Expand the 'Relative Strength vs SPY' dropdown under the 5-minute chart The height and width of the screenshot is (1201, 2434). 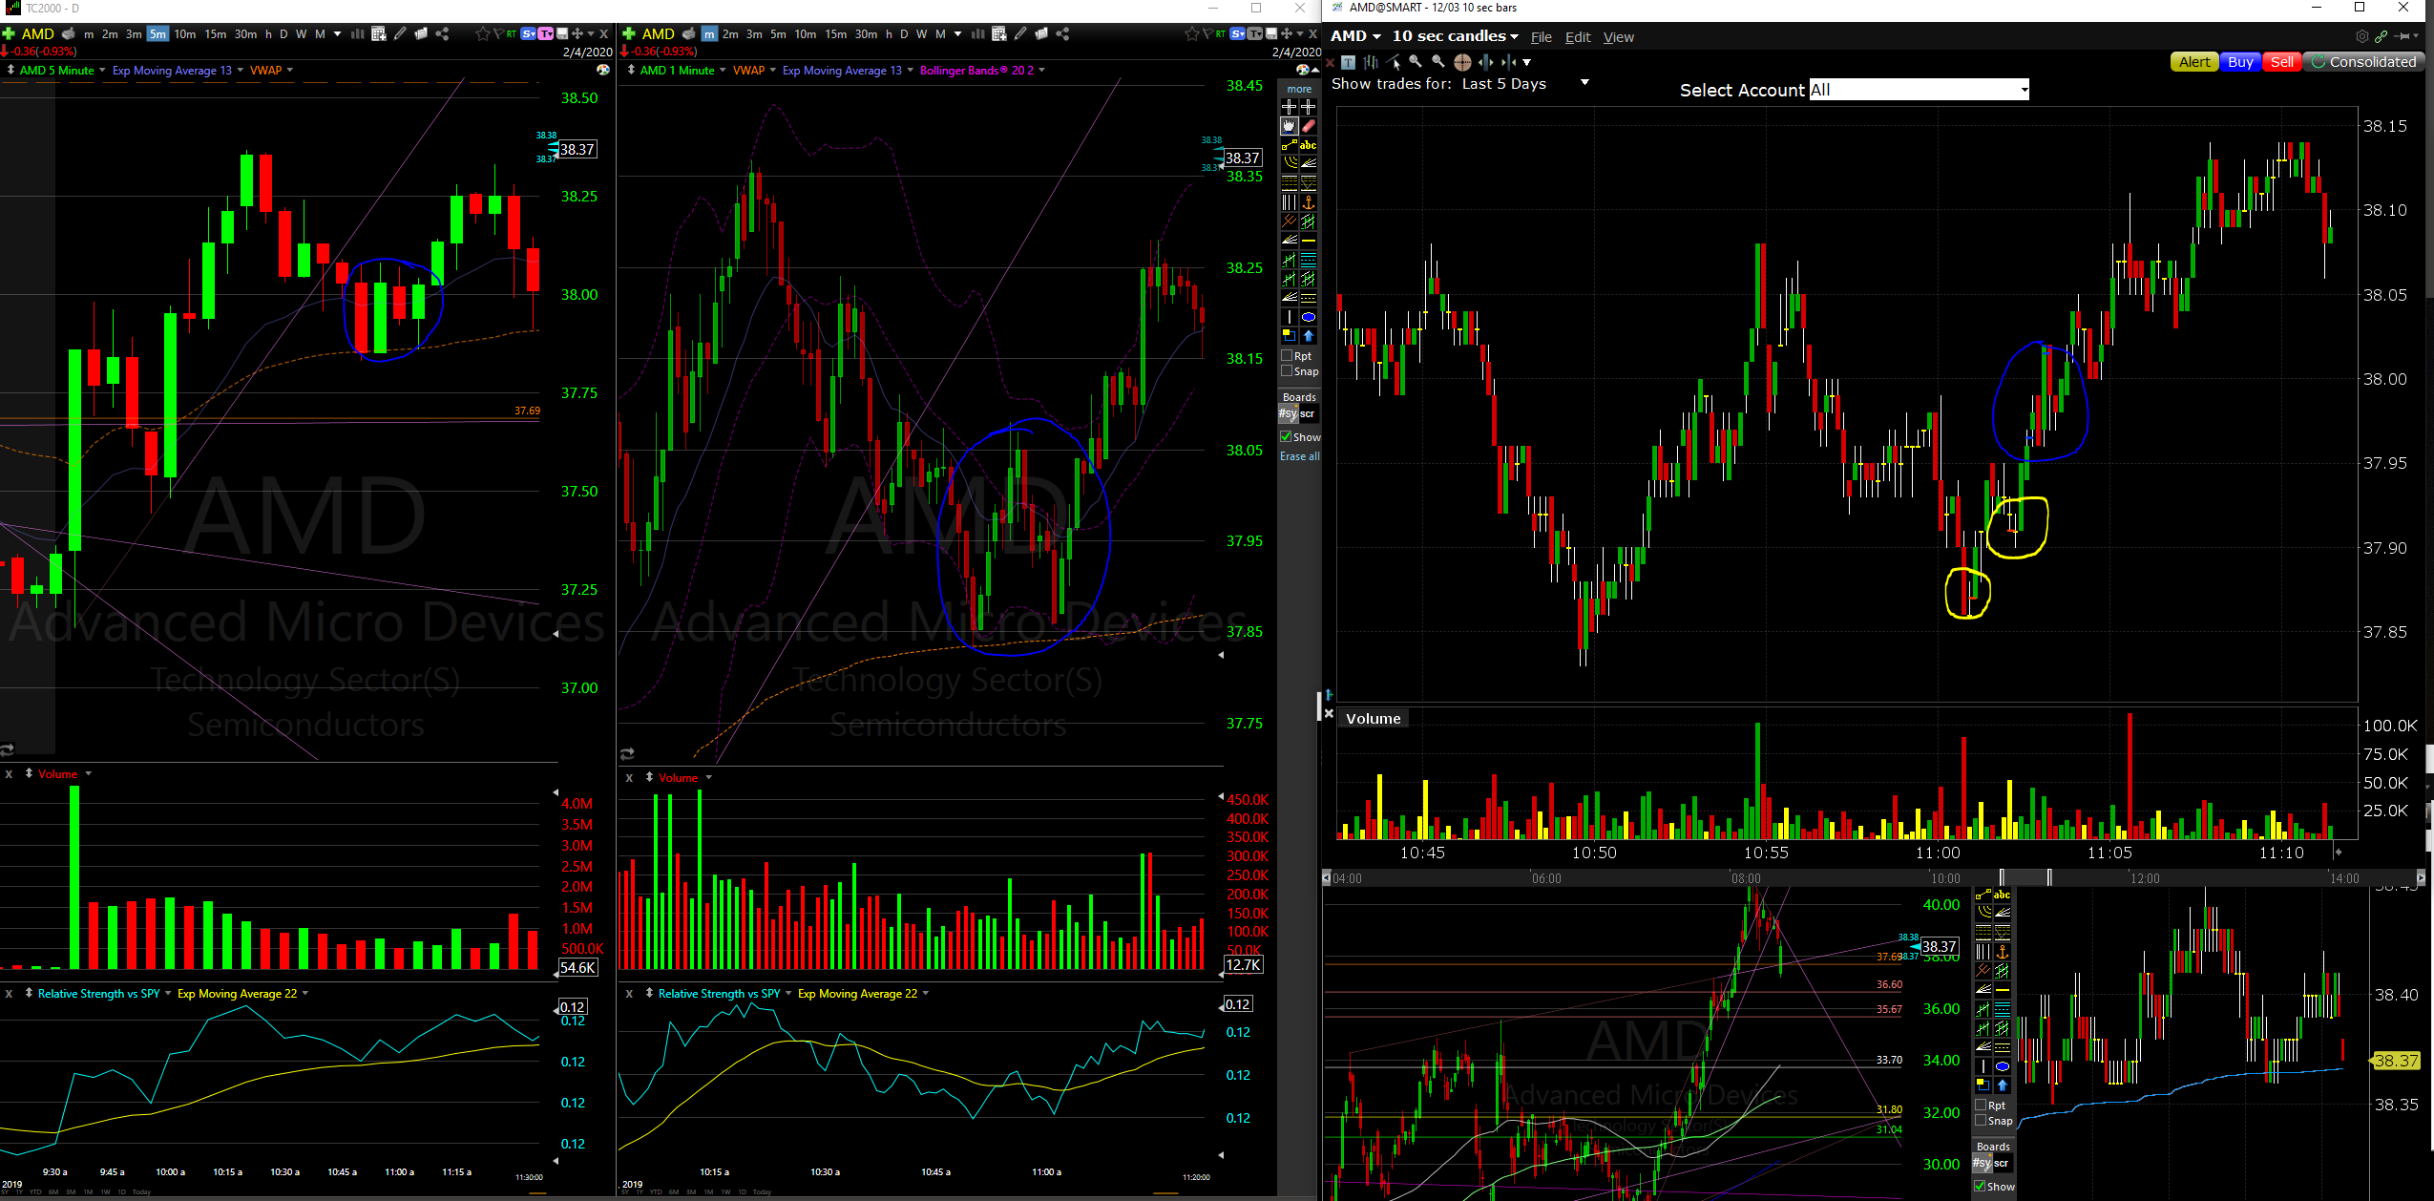(168, 993)
